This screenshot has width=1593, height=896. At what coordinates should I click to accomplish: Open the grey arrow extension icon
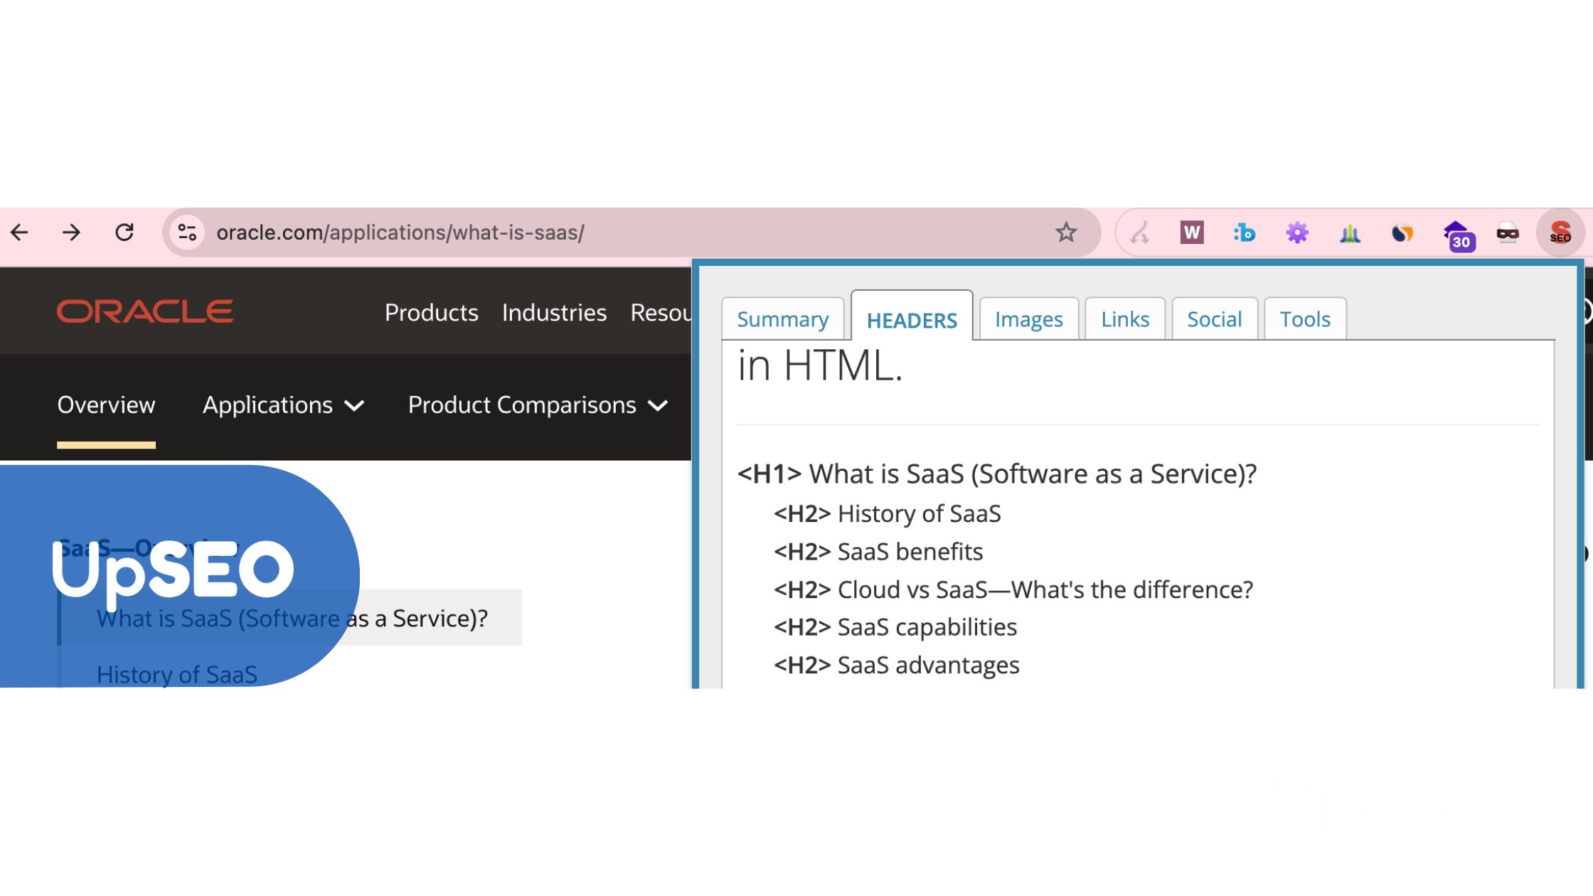click(1141, 233)
